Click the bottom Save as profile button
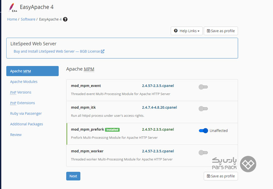Image resolution: width=273 pixels, height=189 pixels. (221, 176)
